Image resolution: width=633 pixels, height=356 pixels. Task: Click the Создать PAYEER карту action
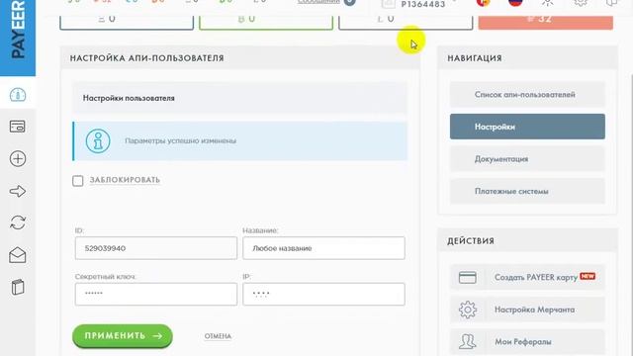(x=527, y=277)
